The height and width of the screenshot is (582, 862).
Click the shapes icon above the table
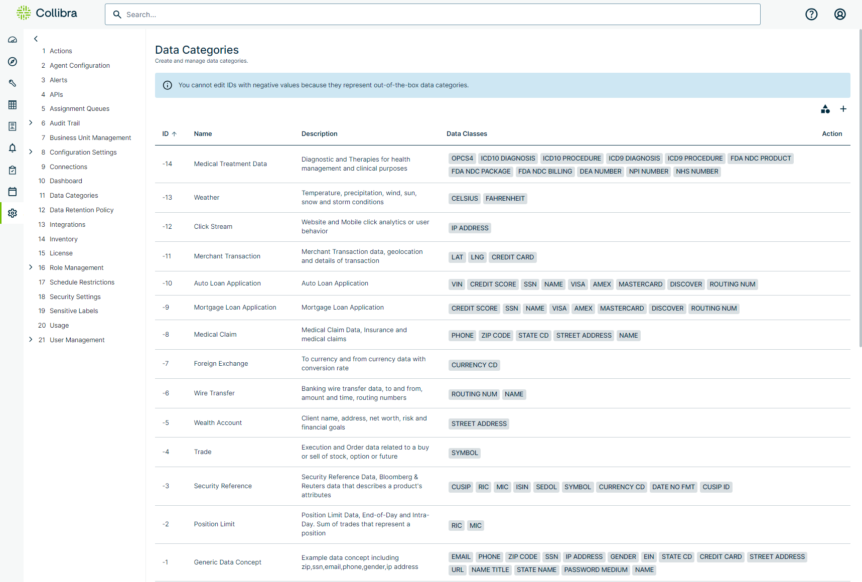pyautogui.click(x=825, y=109)
